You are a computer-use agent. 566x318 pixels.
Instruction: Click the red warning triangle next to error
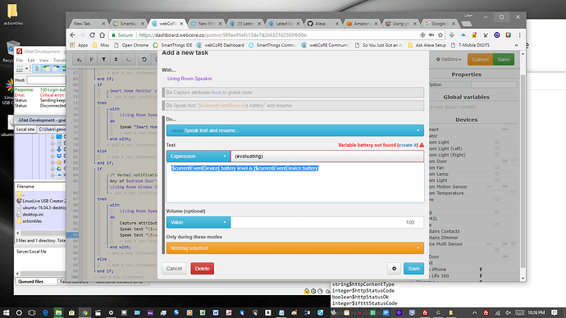(422, 145)
